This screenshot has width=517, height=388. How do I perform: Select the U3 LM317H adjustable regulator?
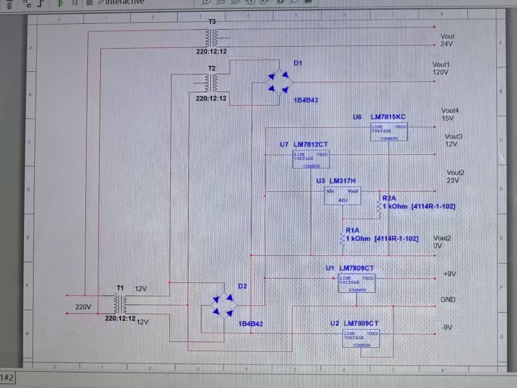click(x=342, y=196)
